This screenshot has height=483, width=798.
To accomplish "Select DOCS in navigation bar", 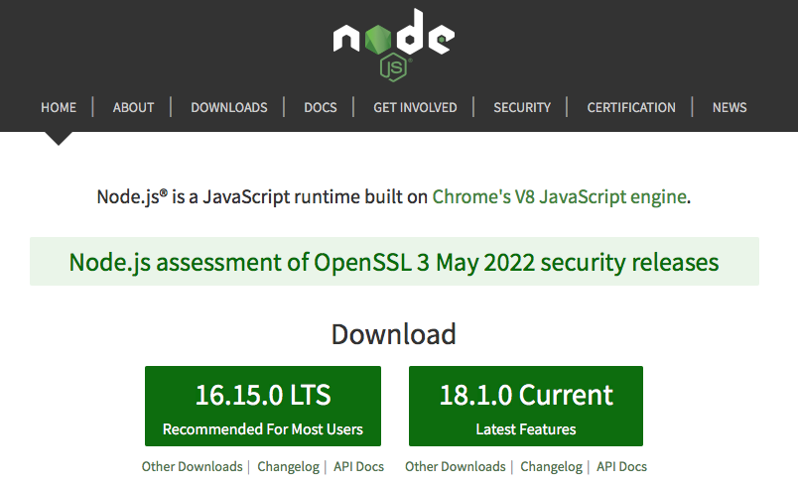I will tap(321, 108).
